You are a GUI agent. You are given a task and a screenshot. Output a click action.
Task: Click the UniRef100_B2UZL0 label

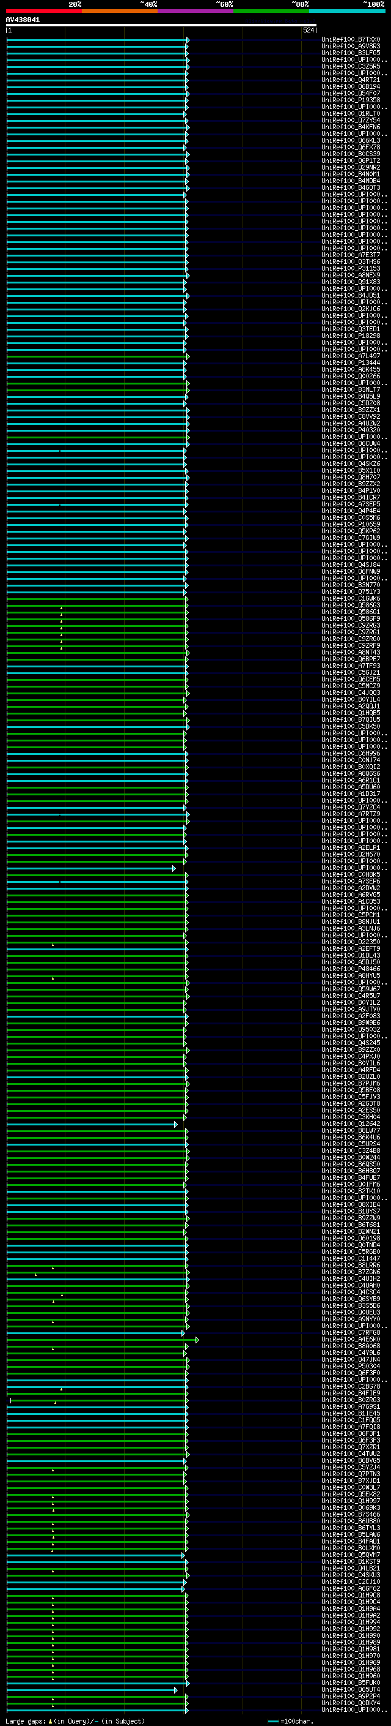pyautogui.click(x=351, y=1077)
